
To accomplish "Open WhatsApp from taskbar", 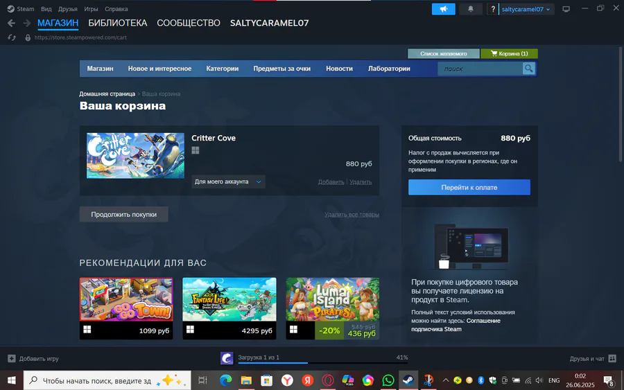I will point(388,380).
